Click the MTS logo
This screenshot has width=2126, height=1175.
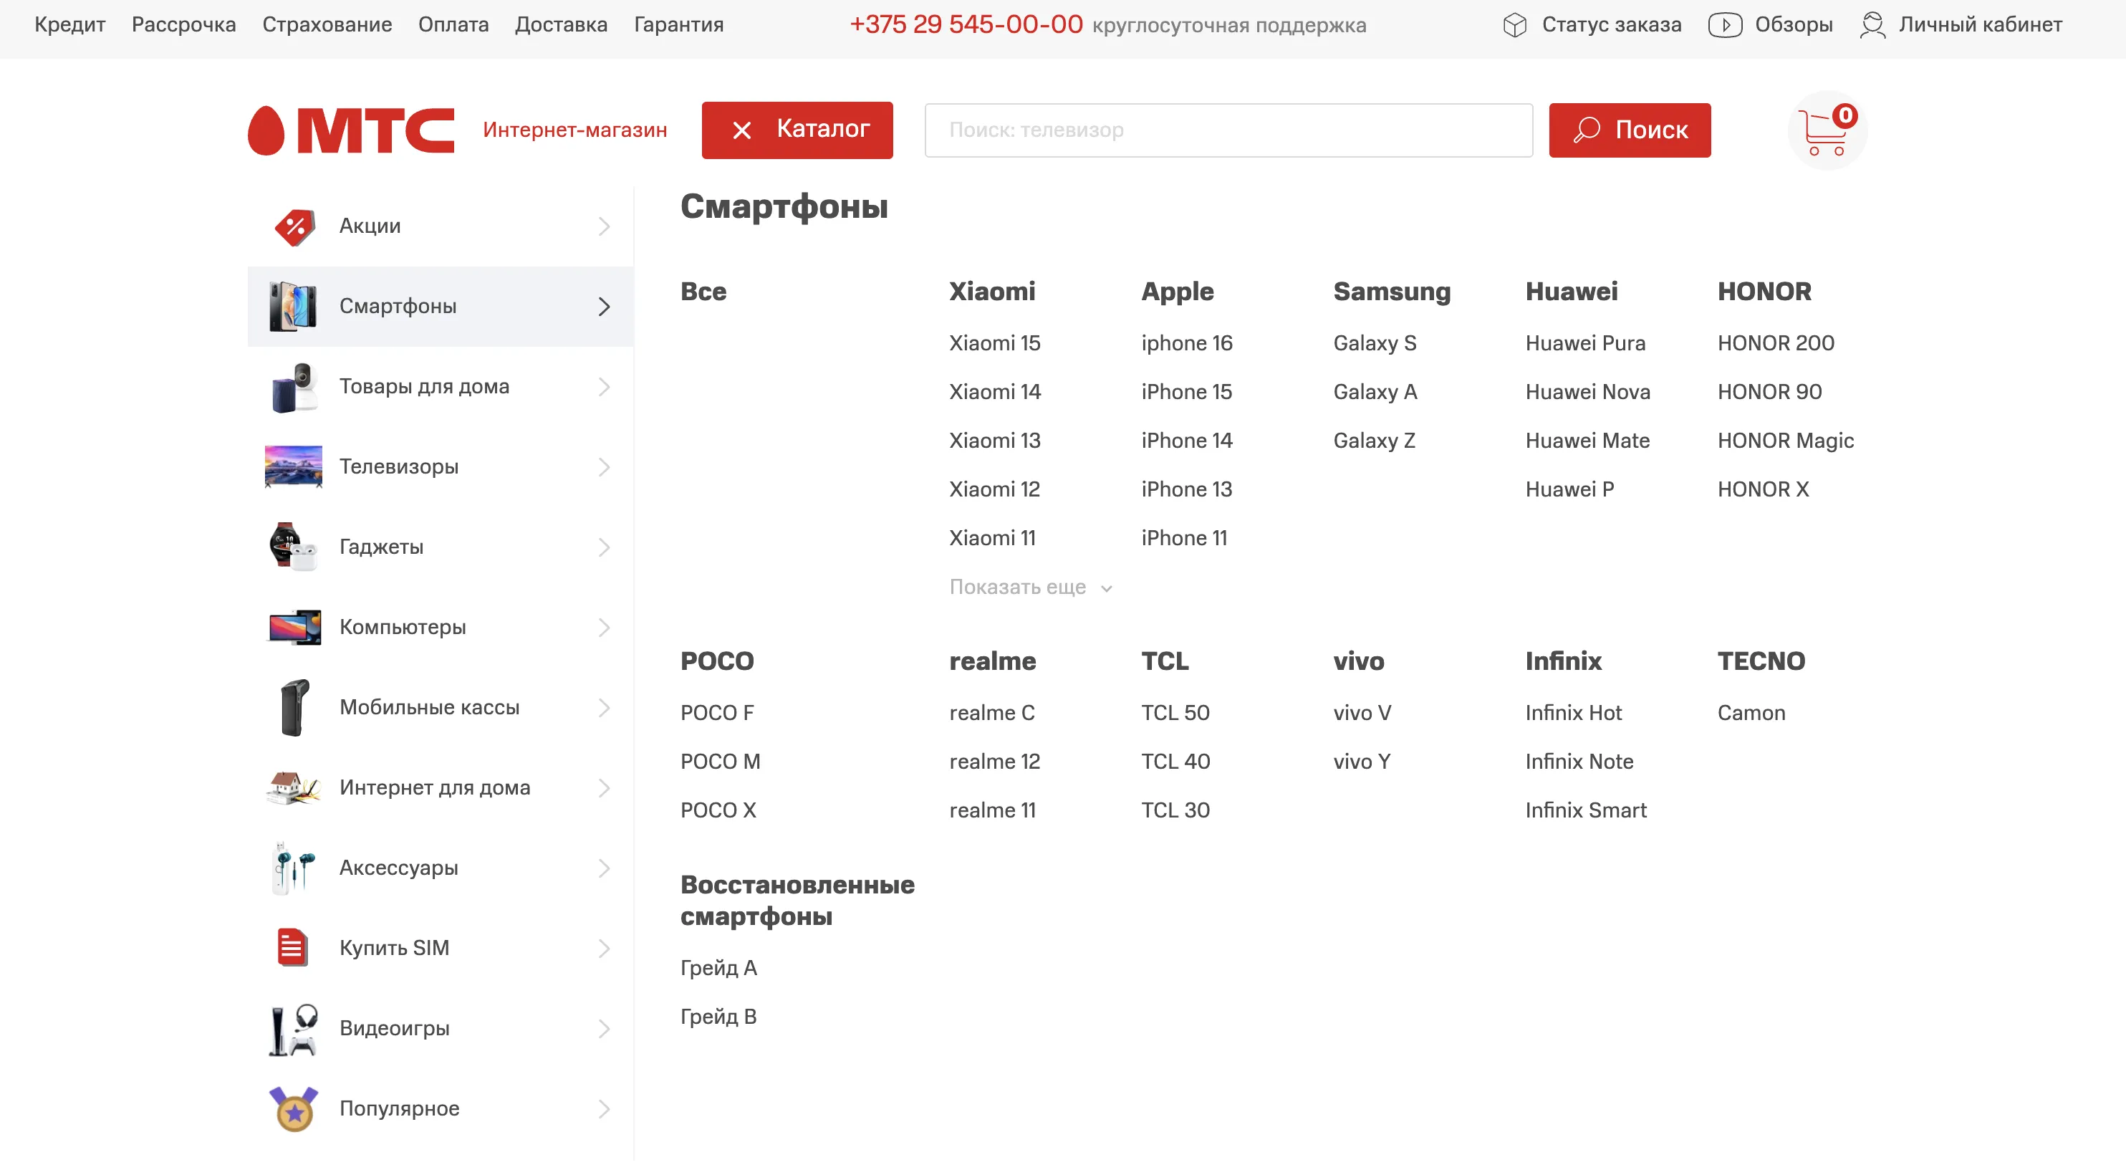351,130
